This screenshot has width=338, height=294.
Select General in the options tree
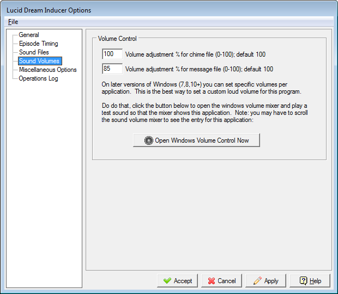coord(29,35)
